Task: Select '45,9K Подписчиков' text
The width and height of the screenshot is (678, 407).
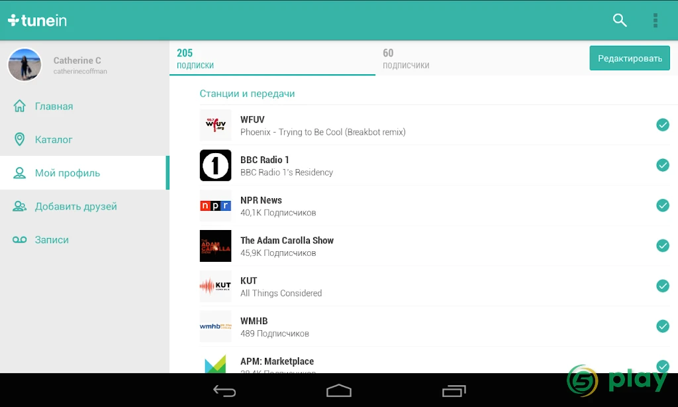Action: 278,253
